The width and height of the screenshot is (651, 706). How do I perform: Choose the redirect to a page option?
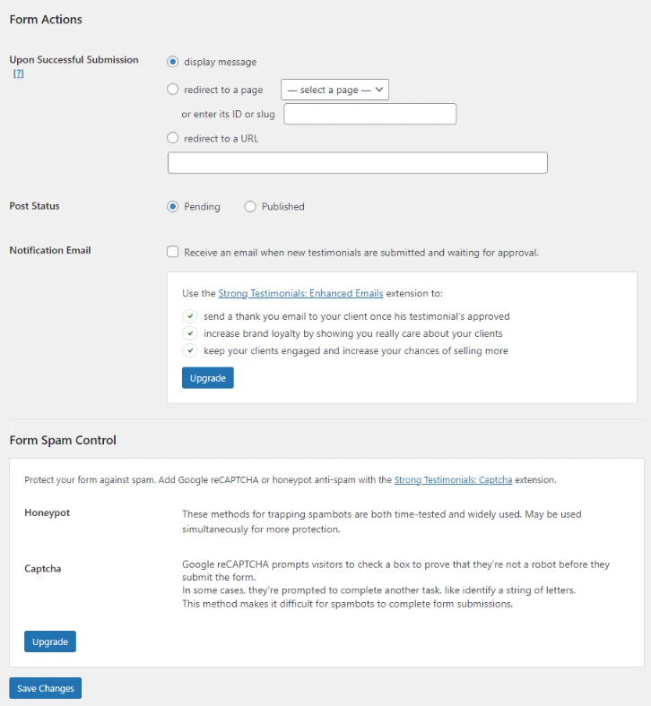coord(172,90)
